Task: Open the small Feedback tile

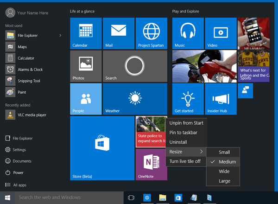Action: click(246, 91)
